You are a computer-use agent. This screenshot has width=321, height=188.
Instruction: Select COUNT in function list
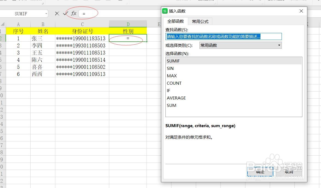[234, 83]
